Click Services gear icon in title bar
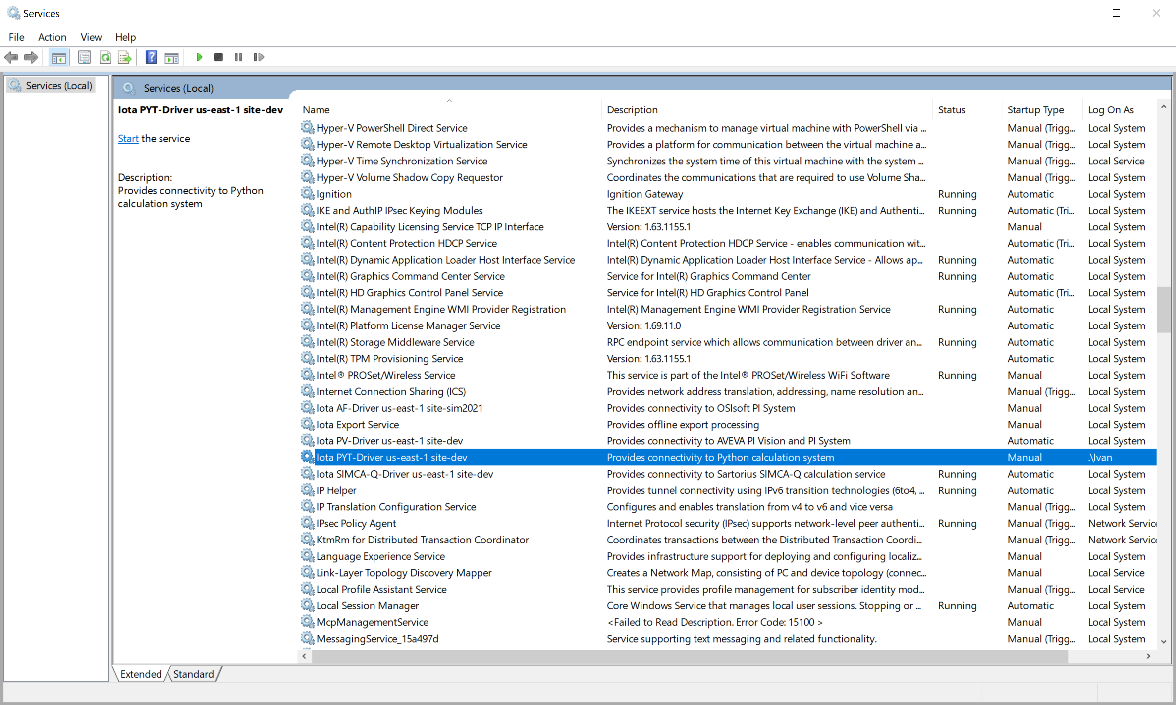The image size is (1176, 705). click(x=13, y=13)
